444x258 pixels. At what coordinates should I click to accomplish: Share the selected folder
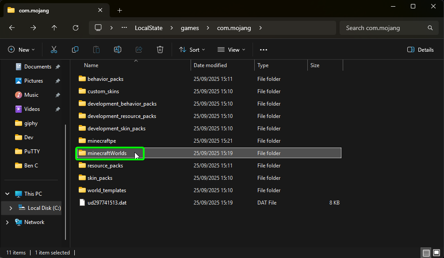pyautogui.click(x=139, y=49)
